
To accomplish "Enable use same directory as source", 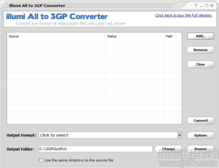I will point(41,160).
